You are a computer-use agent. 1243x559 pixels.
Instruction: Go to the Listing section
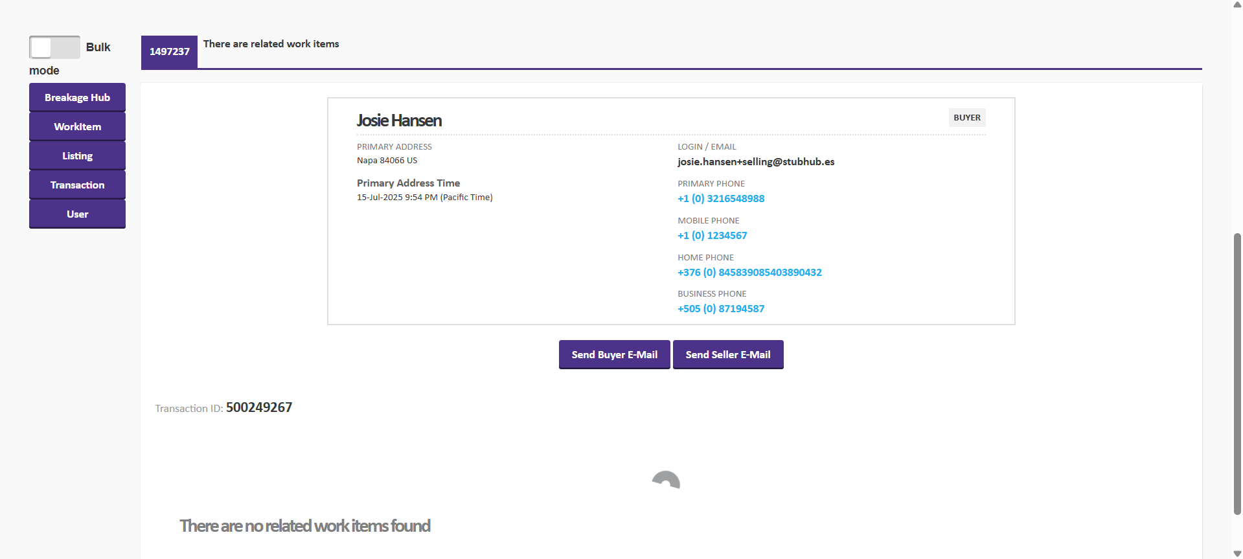pos(77,155)
